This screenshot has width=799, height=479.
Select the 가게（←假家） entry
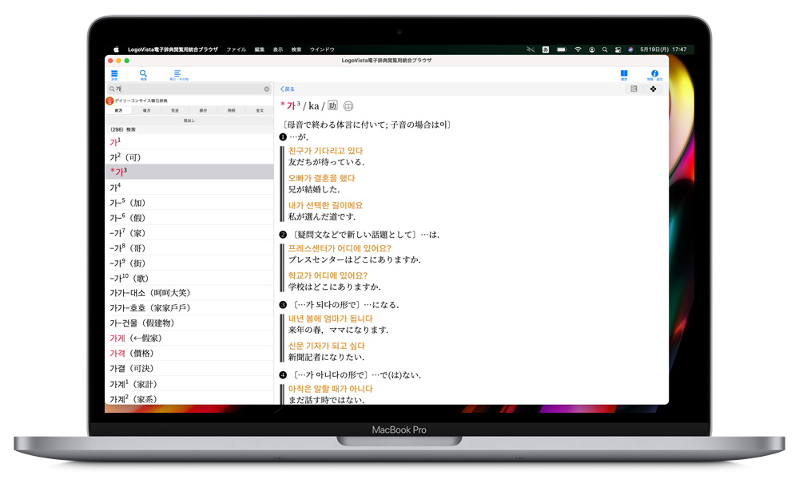[x=189, y=338]
